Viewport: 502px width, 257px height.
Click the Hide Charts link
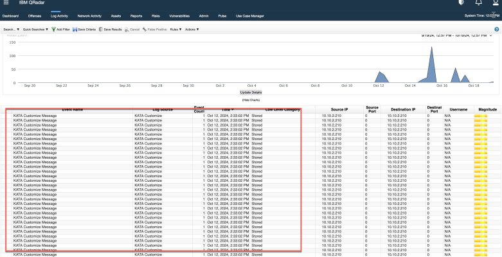(x=251, y=100)
